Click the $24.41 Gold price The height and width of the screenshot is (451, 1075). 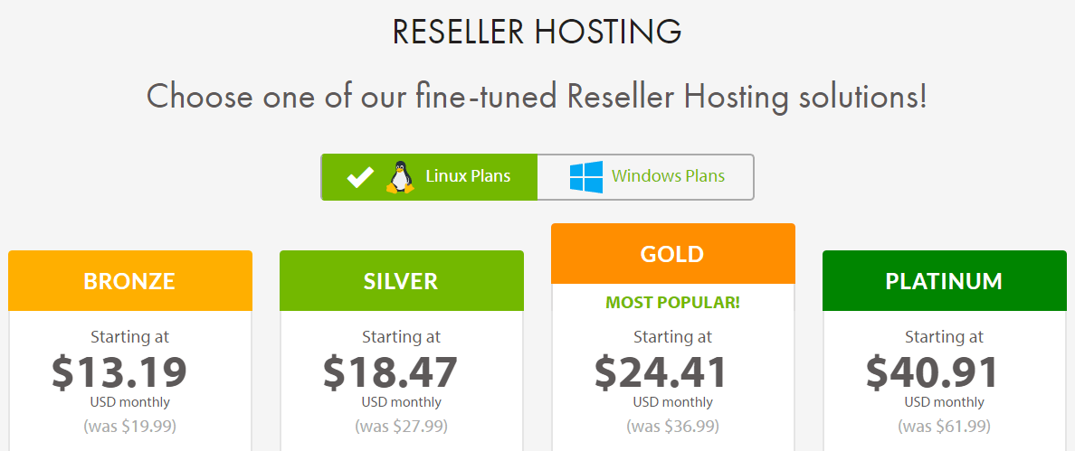661,371
